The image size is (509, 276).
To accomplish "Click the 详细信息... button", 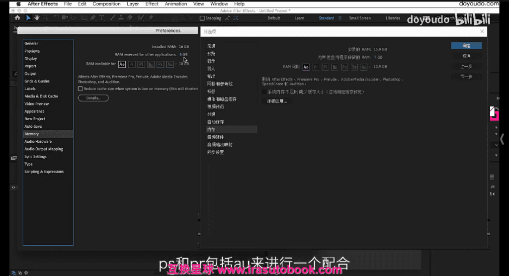I will tap(277, 101).
